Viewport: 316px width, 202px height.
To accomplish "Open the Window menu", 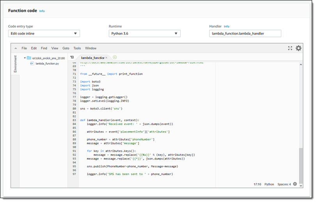I will 91,48.
